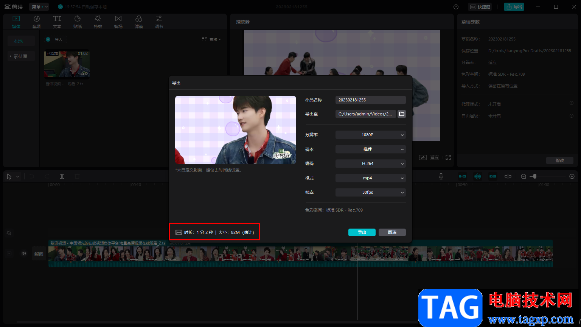Image resolution: width=581 pixels, height=327 pixels.
Task: Toggle clip linkage on the timeline
Action: pyautogui.click(x=493, y=176)
